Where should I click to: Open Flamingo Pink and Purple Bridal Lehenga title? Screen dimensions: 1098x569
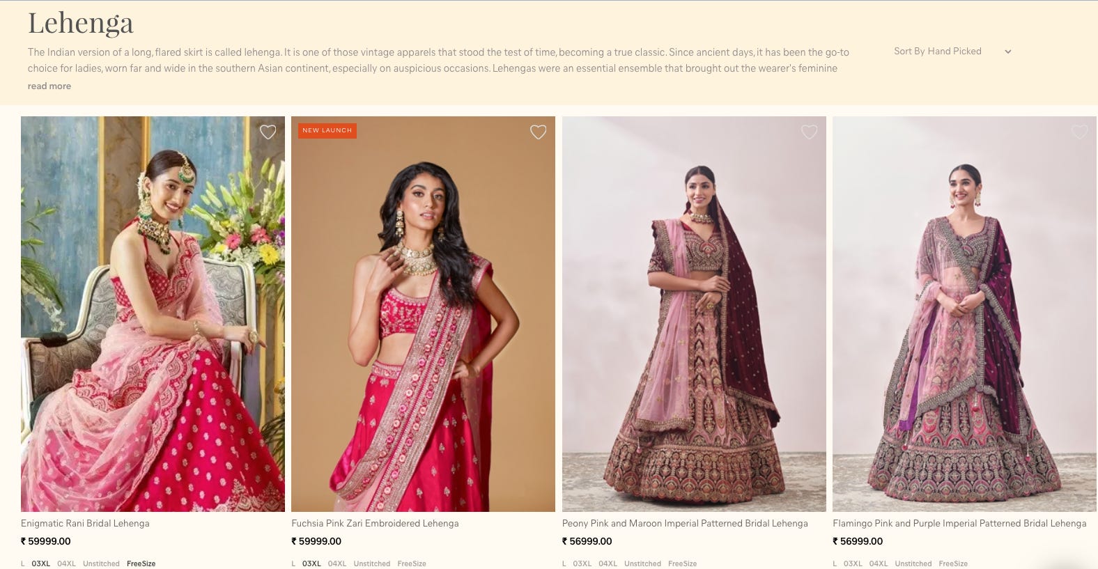tap(959, 523)
